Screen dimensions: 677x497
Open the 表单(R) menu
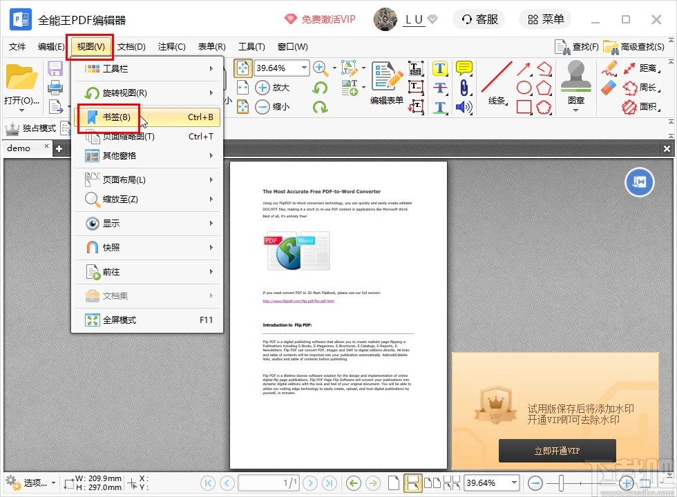(x=211, y=47)
